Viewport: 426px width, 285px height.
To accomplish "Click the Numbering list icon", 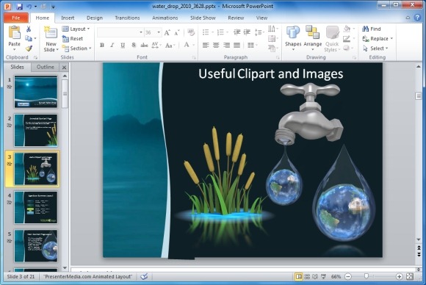I will tap(220, 32).
